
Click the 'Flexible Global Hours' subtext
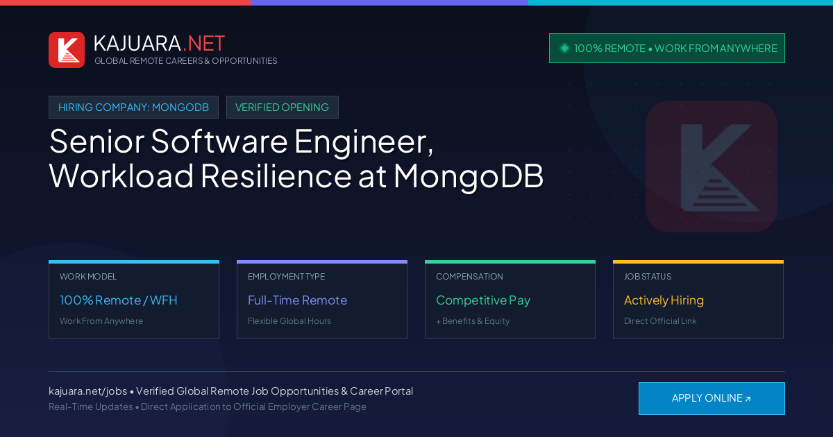coord(289,321)
